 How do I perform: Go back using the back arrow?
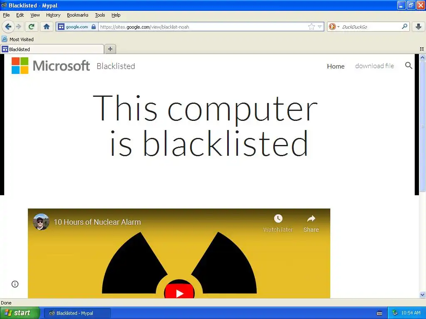pyautogui.click(x=8, y=27)
